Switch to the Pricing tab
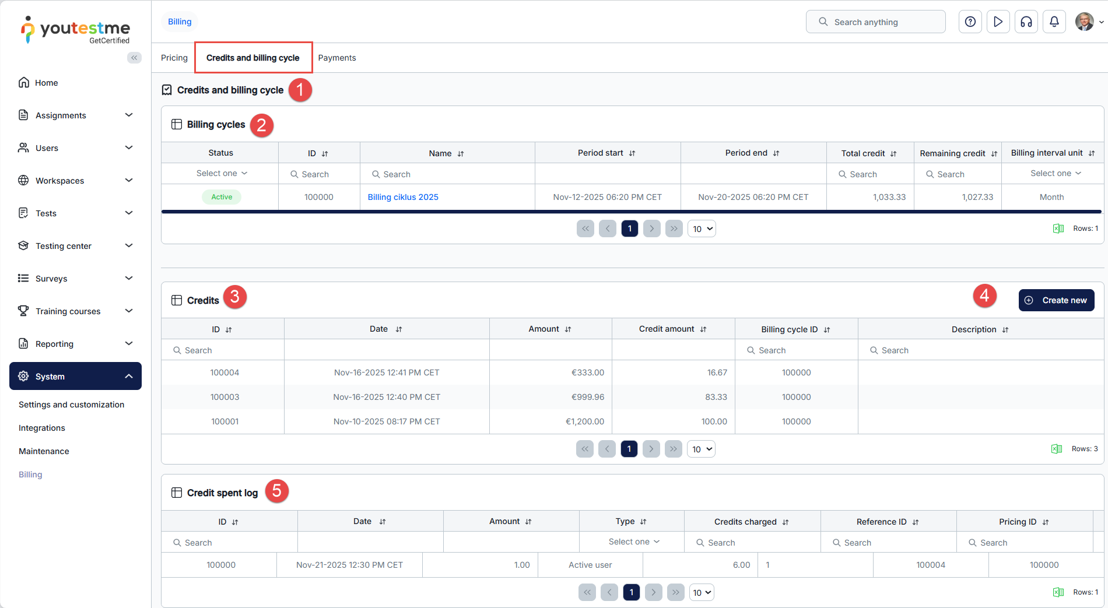Viewport: 1108px width, 608px height. click(x=174, y=58)
